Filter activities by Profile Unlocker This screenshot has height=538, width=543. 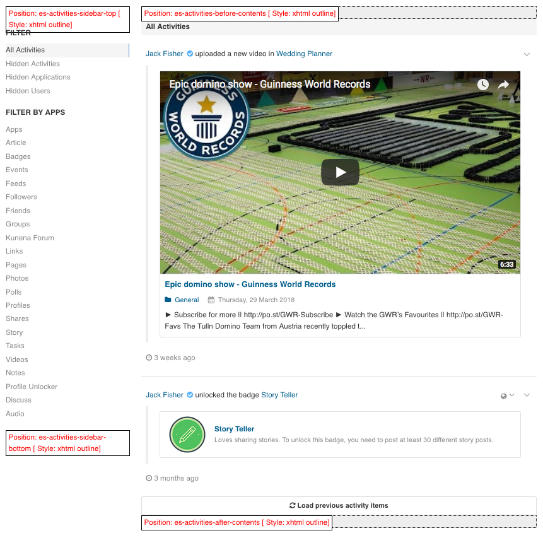click(x=32, y=387)
